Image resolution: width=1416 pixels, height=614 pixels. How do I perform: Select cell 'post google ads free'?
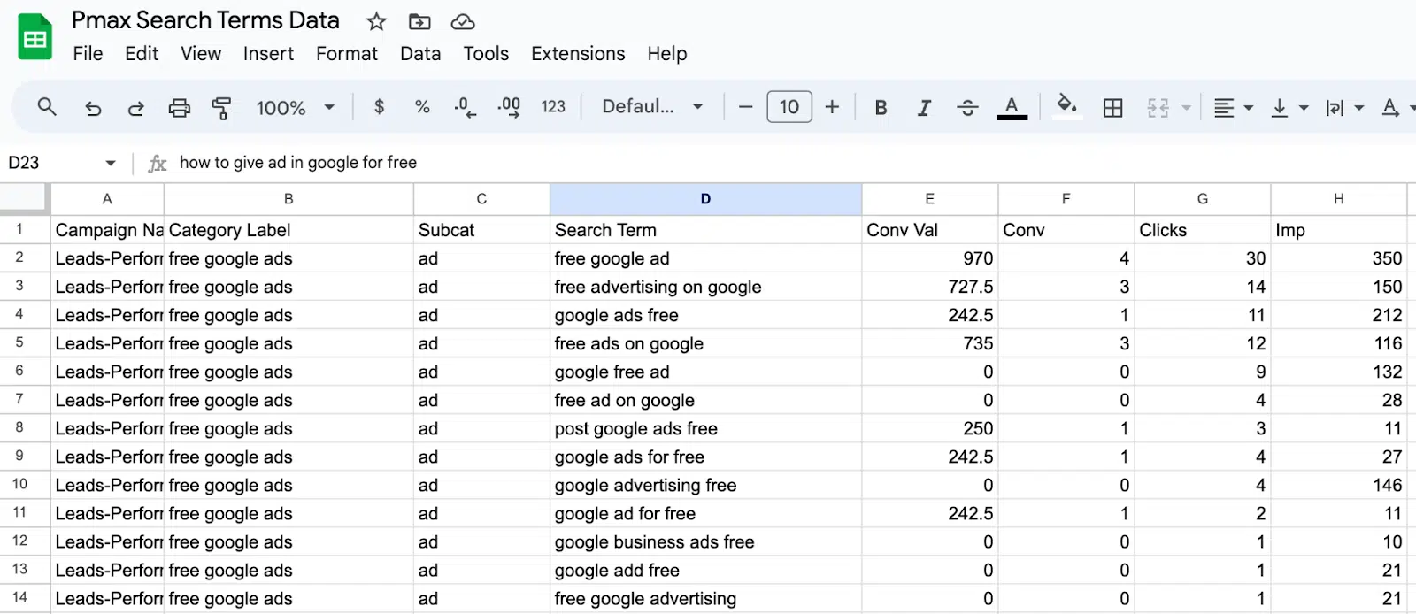(x=705, y=428)
